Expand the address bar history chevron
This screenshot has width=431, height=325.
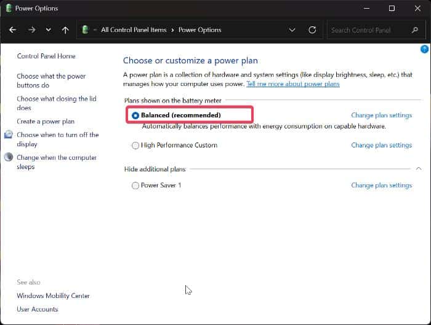tap(292, 30)
